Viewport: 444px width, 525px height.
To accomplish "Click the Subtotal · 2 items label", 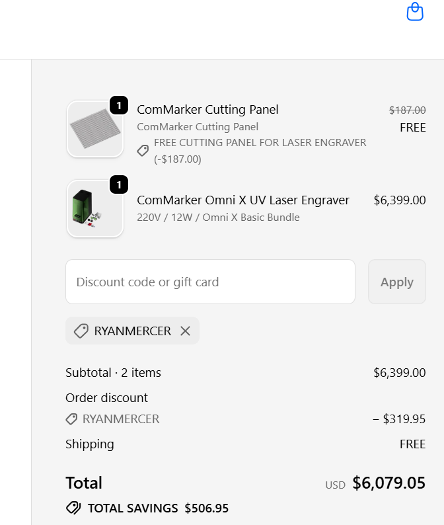I will coord(113,373).
